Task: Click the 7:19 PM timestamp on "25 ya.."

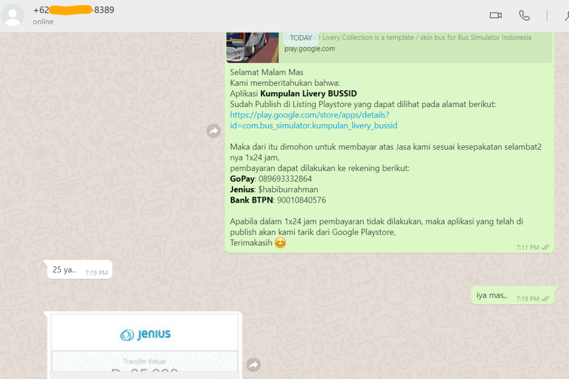Action: [x=97, y=273]
